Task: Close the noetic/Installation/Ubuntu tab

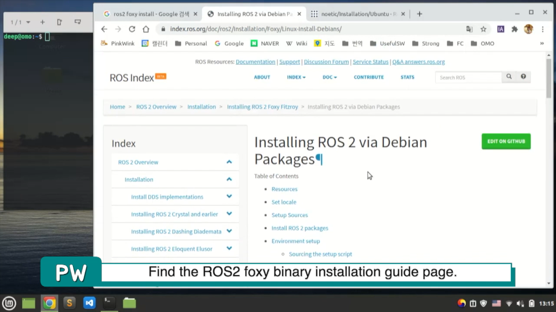Action: point(403,14)
